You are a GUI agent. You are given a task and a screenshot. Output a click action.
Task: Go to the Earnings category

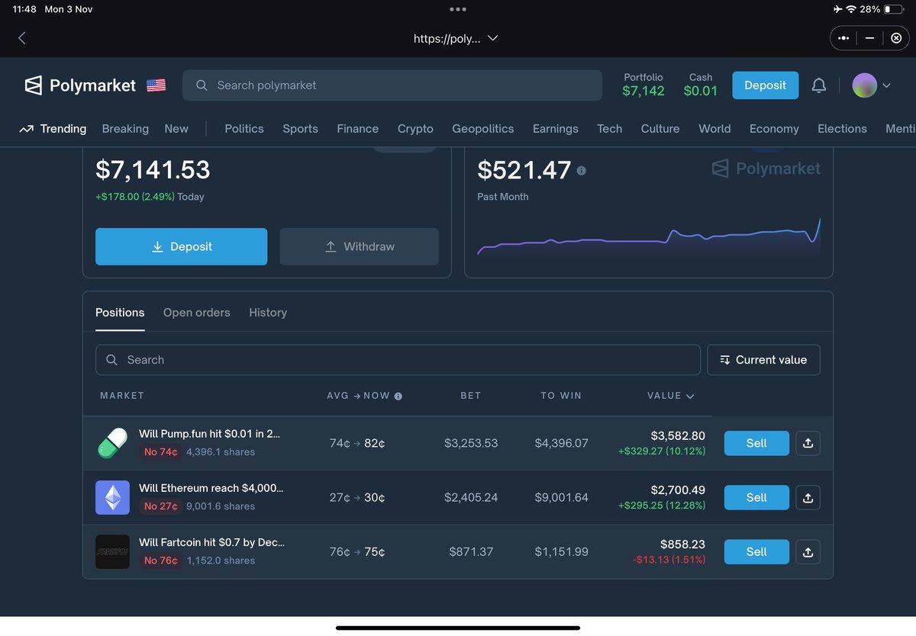click(x=556, y=129)
